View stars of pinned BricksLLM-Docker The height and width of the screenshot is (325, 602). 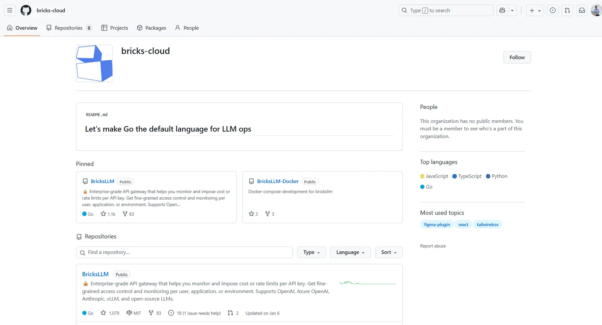(253, 214)
